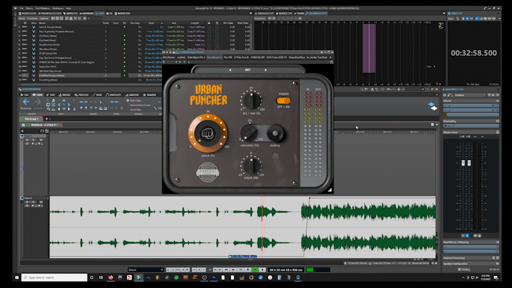Open the Workspace menu
This screenshot has height=288, width=512.
[x=58, y=8]
